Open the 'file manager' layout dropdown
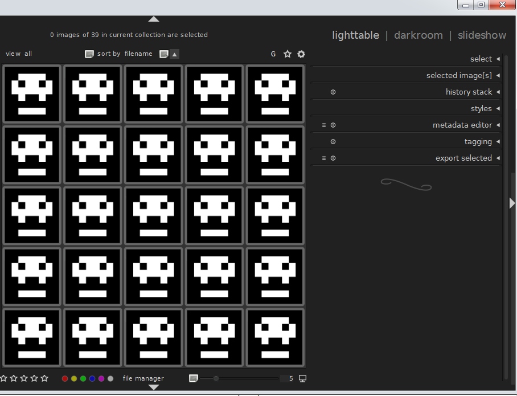This screenshot has height=396, width=517. pos(143,378)
